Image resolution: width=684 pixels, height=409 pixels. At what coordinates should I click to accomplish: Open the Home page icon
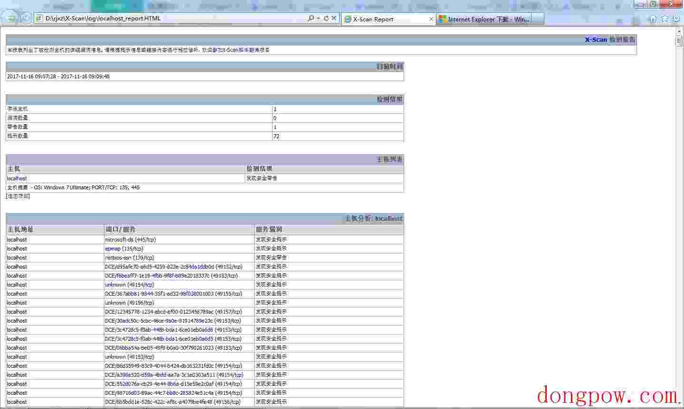tap(653, 19)
